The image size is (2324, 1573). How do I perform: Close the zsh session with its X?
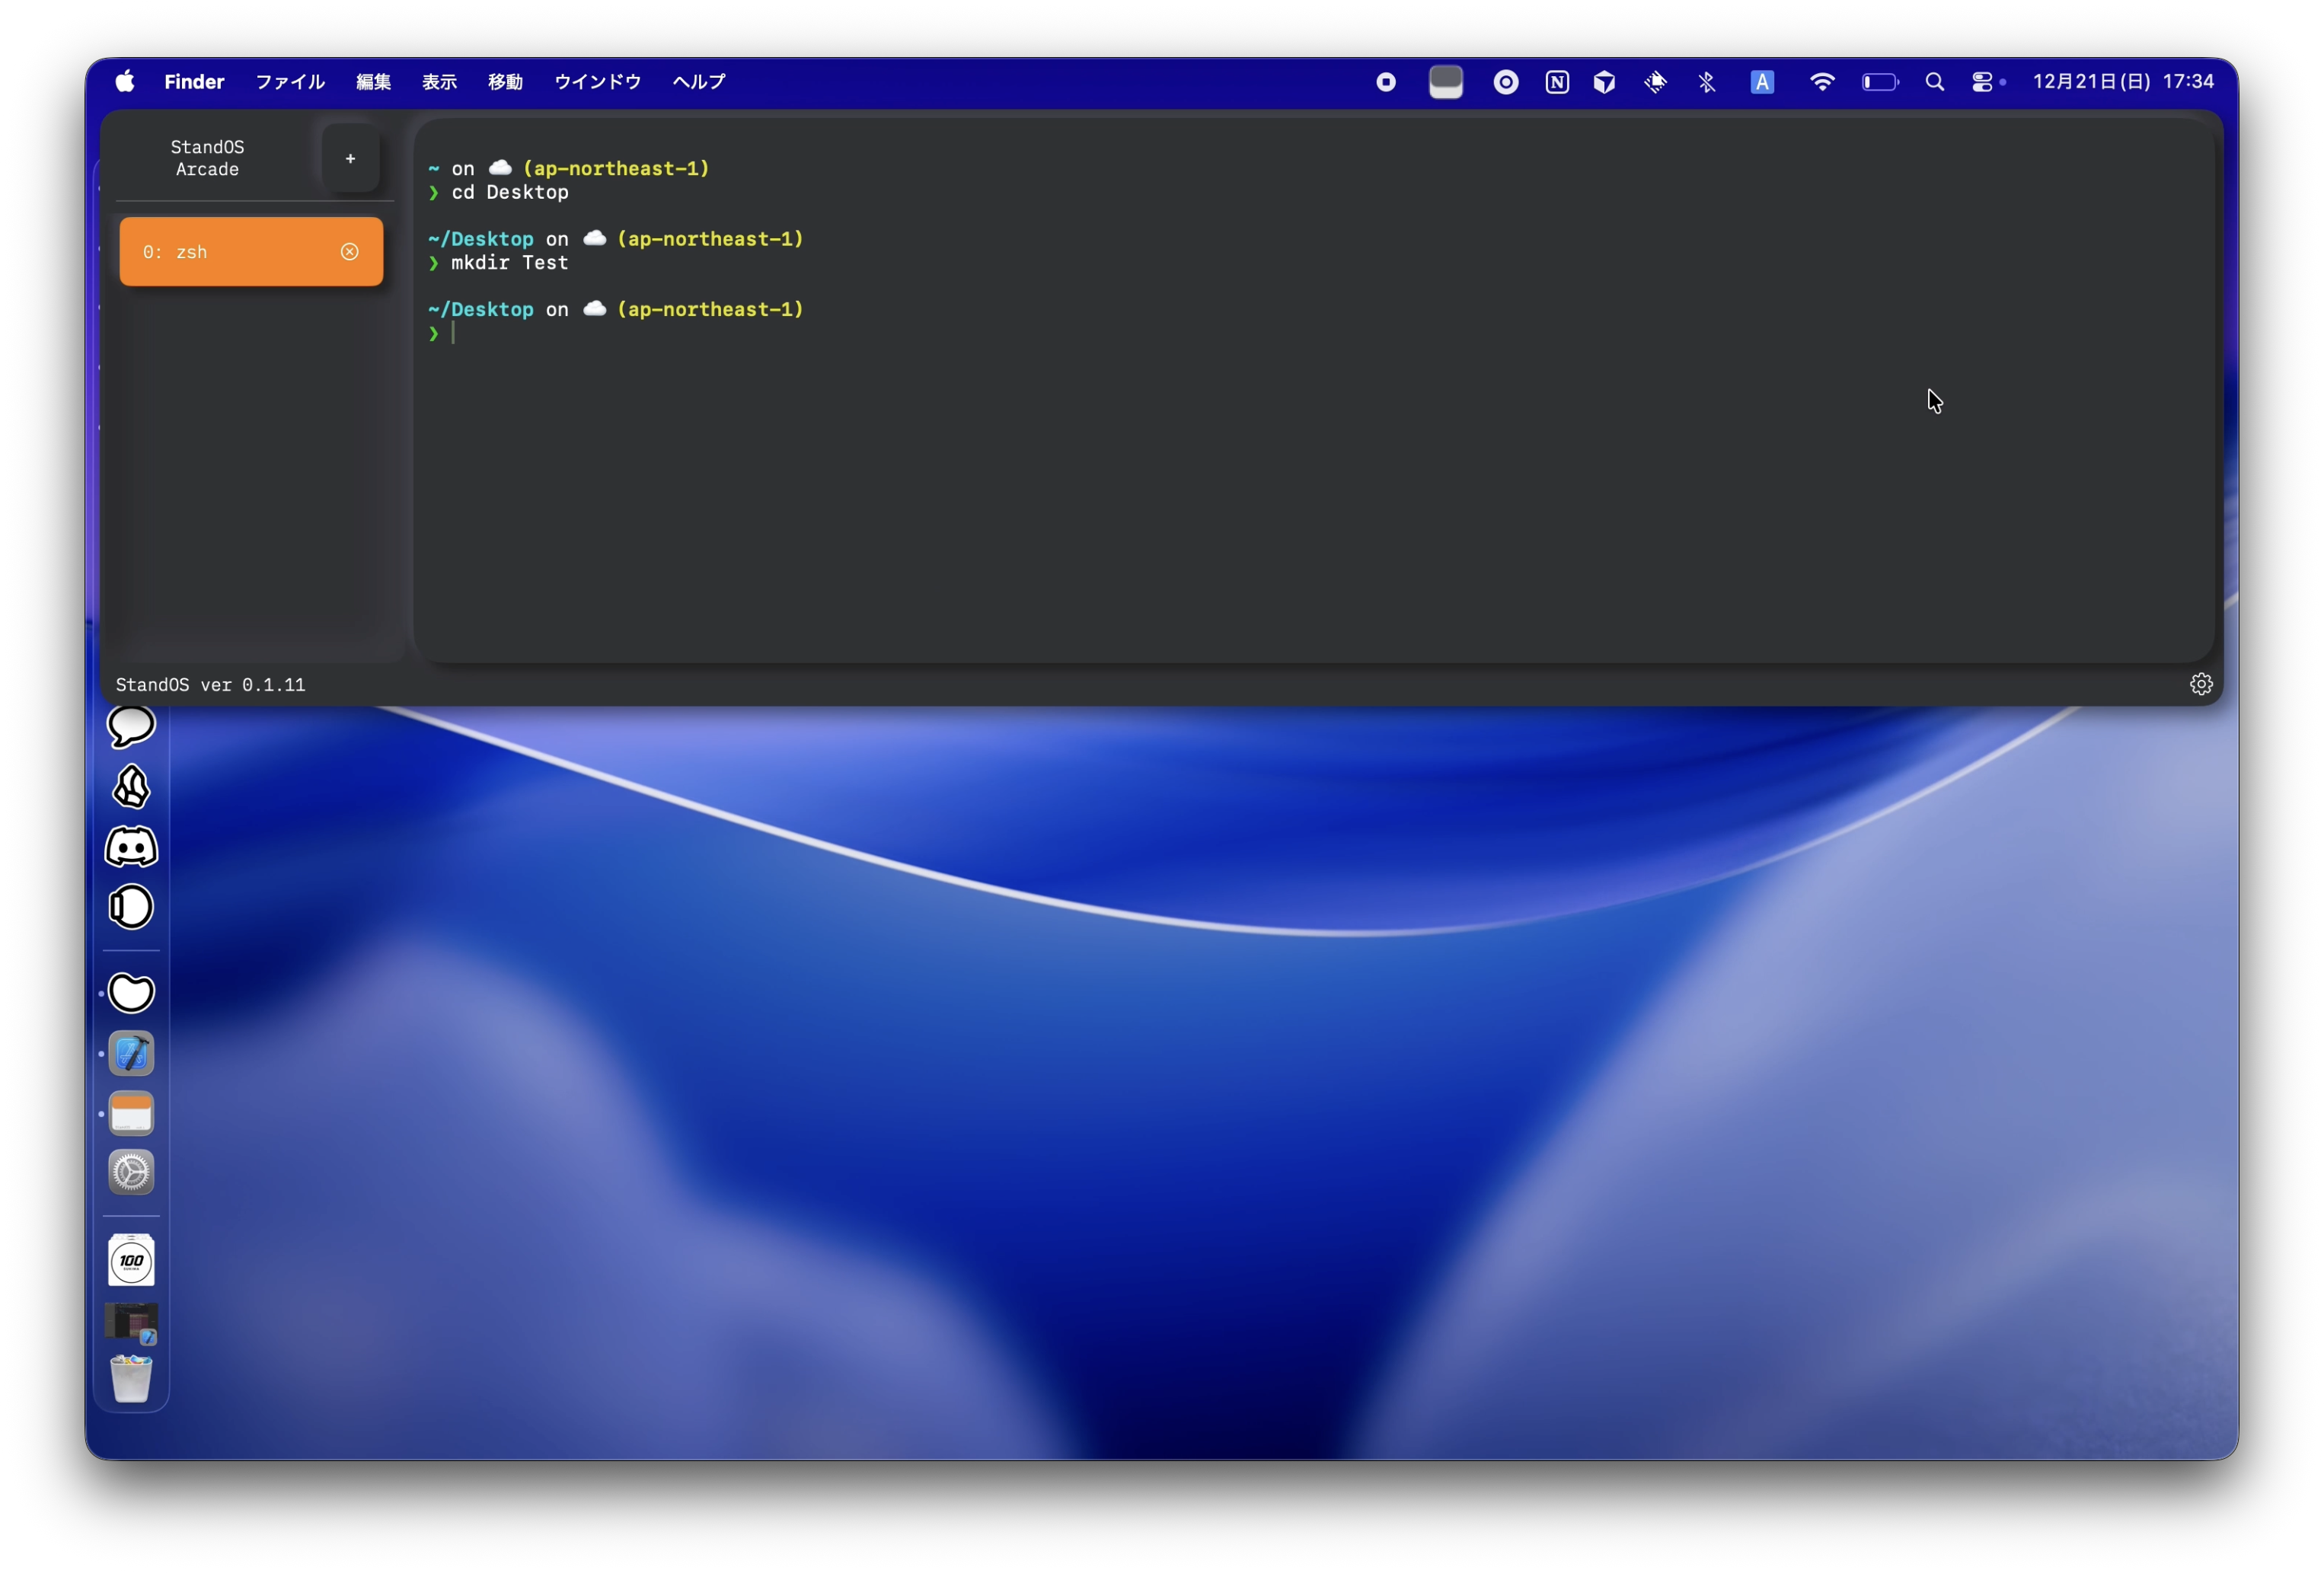[x=349, y=252]
